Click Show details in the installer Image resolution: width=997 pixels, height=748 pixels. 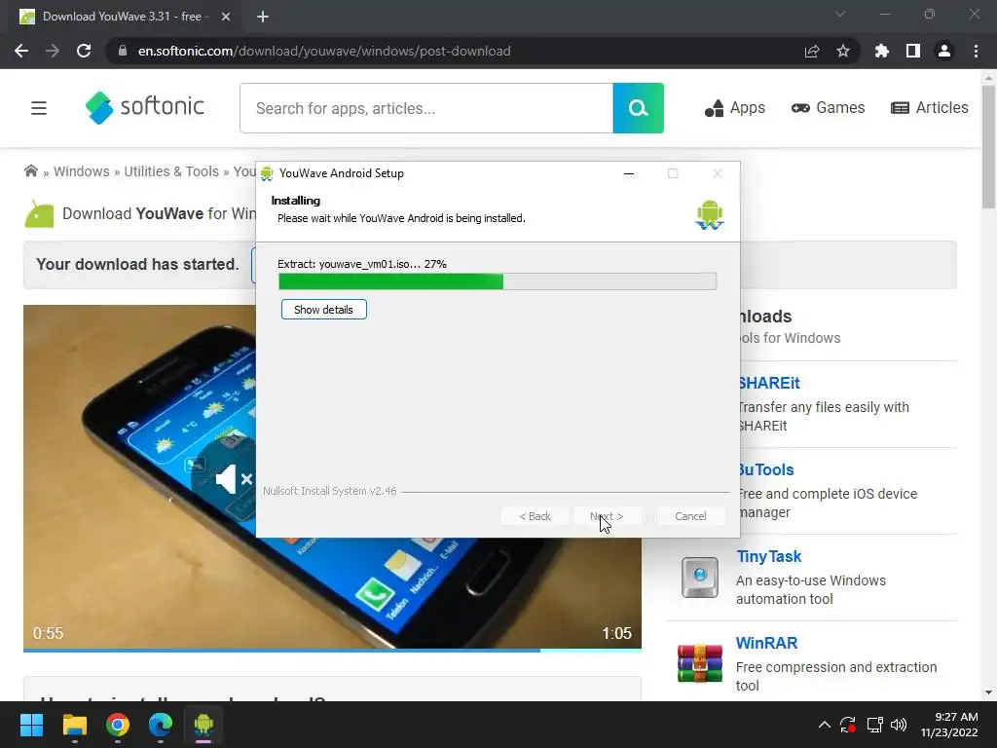[323, 310]
